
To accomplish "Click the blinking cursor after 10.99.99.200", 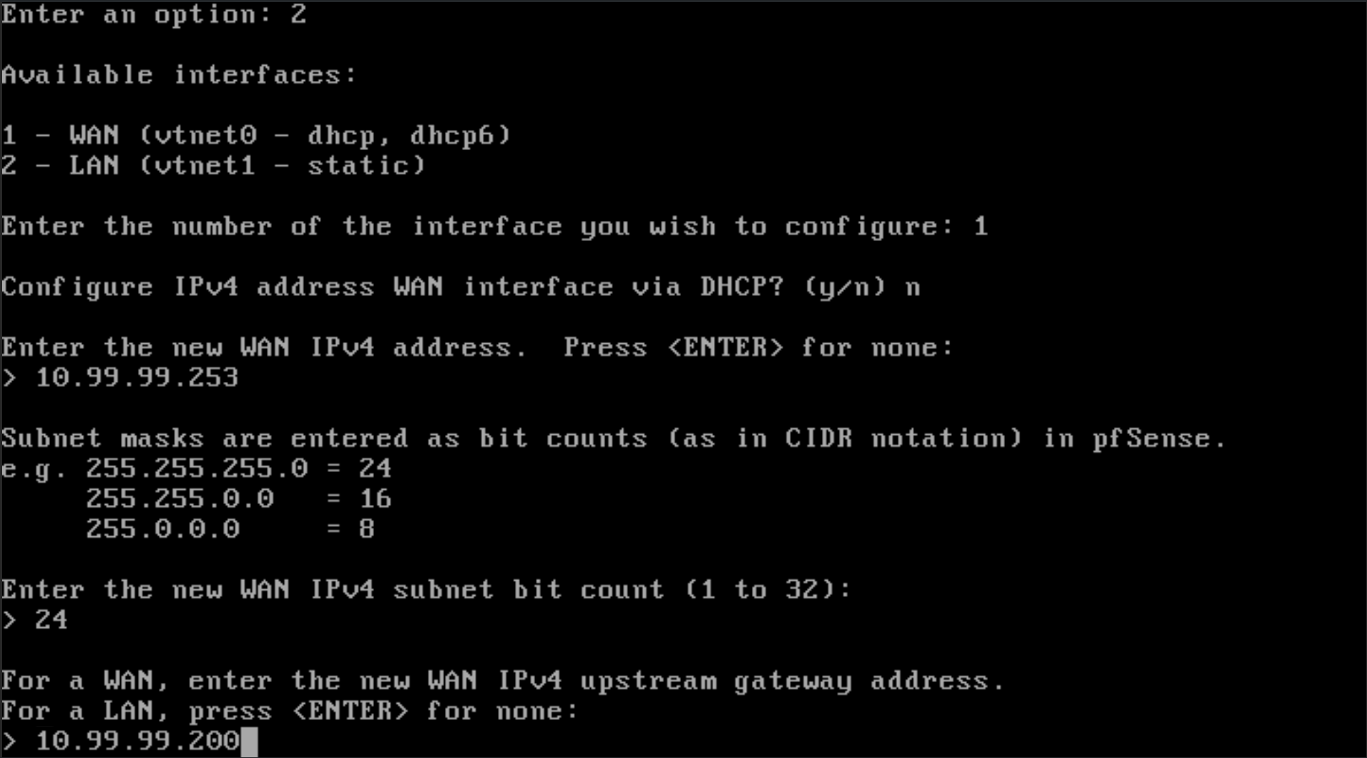I will tap(248, 742).
